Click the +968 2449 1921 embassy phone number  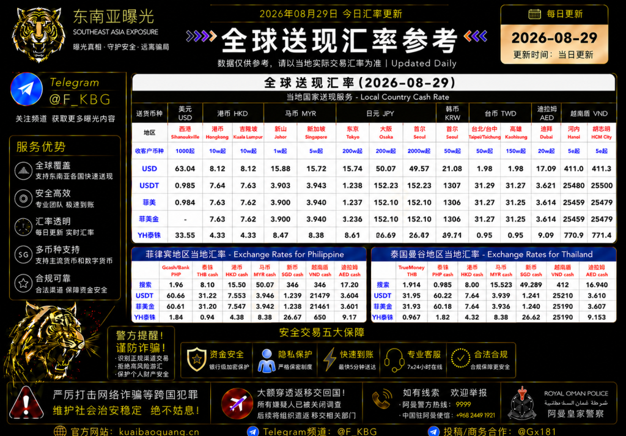click(475, 415)
